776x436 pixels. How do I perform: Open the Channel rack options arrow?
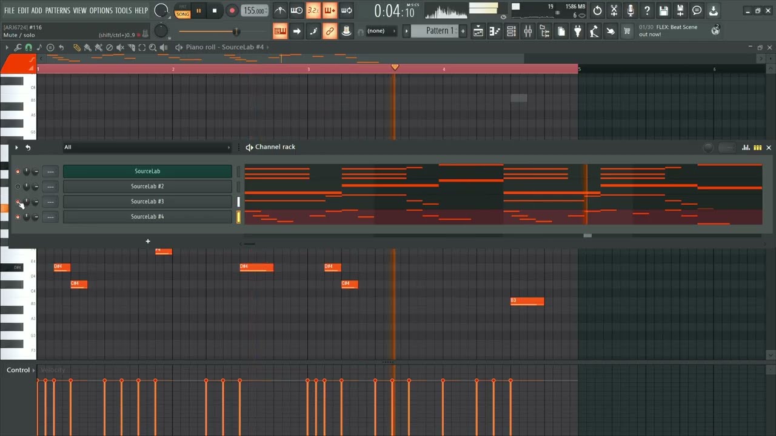tap(16, 147)
